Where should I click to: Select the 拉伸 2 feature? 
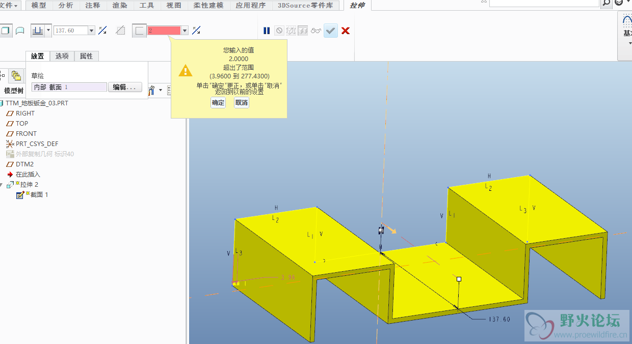(23, 184)
